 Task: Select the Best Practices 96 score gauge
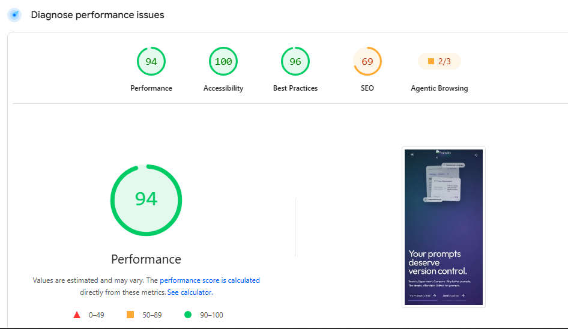pyautogui.click(x=295, y=61)
